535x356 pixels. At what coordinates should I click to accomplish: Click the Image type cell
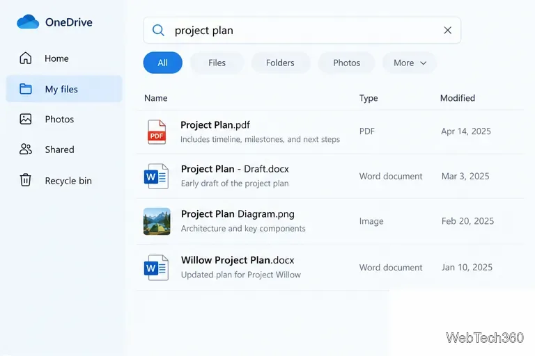click(371, 221)
